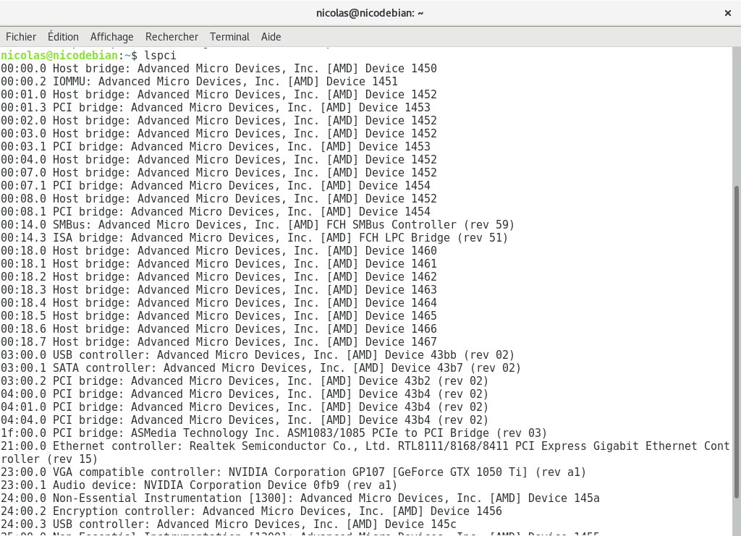This screenshot has width=741, height=536.
Task: Click the 00:00.2 IOMMU line
Action: (x=200, y=82)
